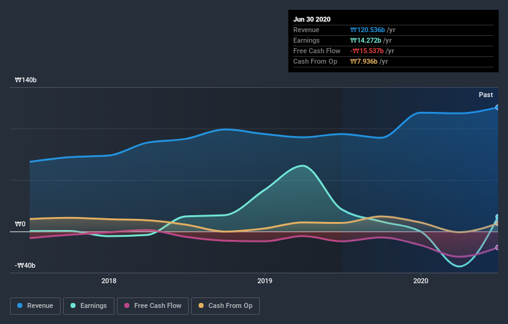Click the ₩0 y-axis label
Viewport: 508px width, 324px height.
pos(20,224)
